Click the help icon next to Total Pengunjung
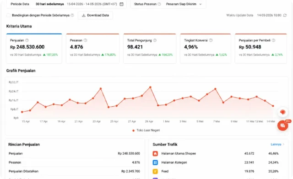The height and width of the screenshot is (179, 293). coord(155,40)
